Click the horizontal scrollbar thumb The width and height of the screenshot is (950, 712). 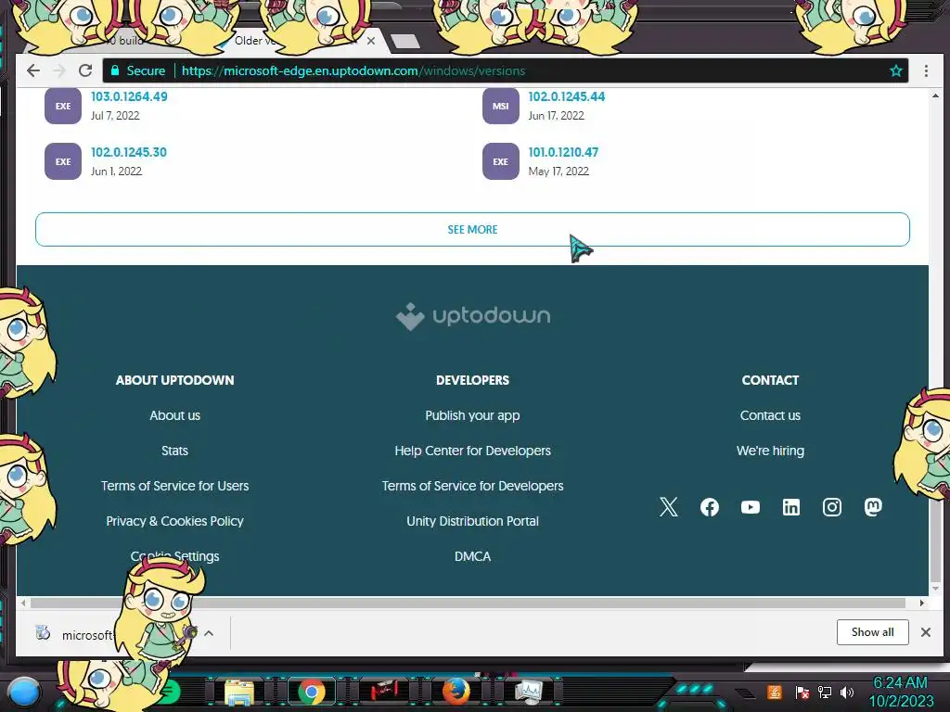468,603
